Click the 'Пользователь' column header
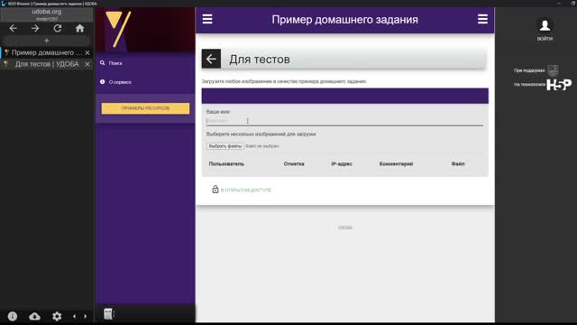This screenshot has height=325, width=577. pos(226,164)
